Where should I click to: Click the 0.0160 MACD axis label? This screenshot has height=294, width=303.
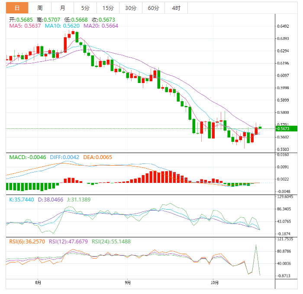click(x=283, y=155)
